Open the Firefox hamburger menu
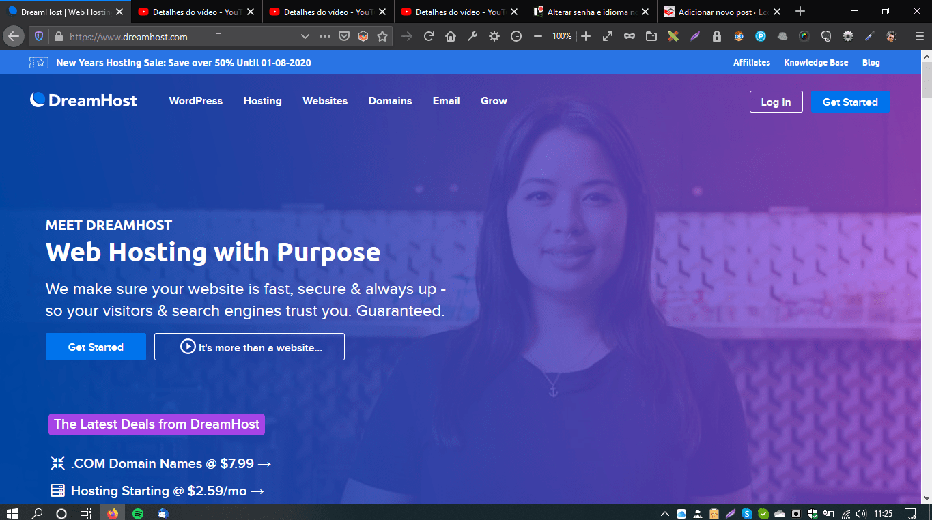 point(920,37)
